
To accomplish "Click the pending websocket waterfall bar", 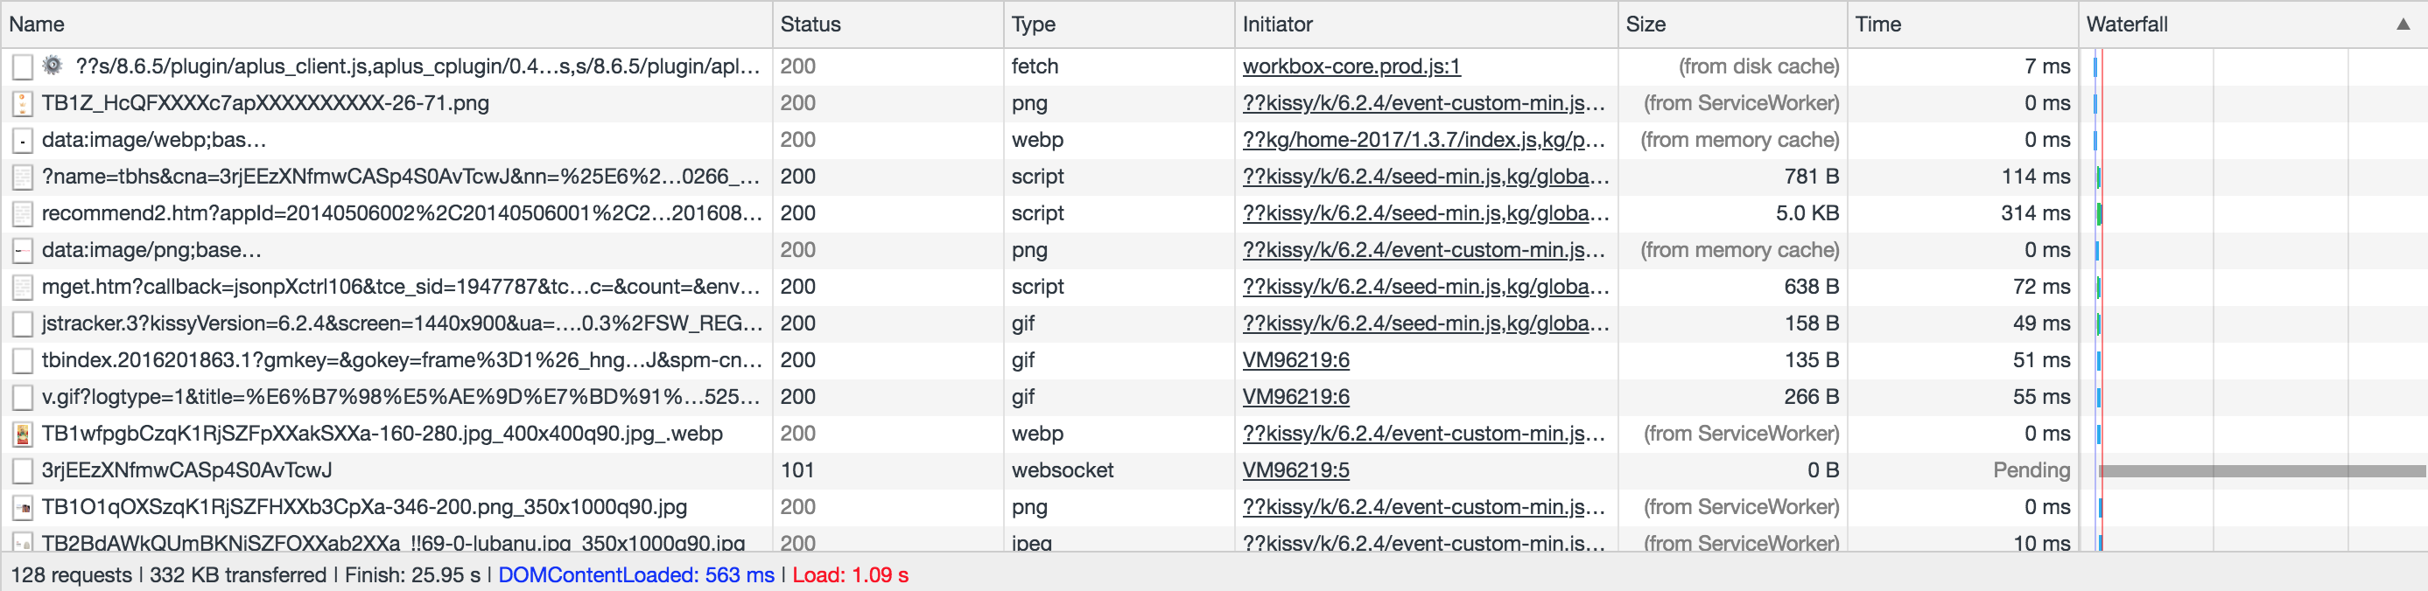I will (2260, 470).
